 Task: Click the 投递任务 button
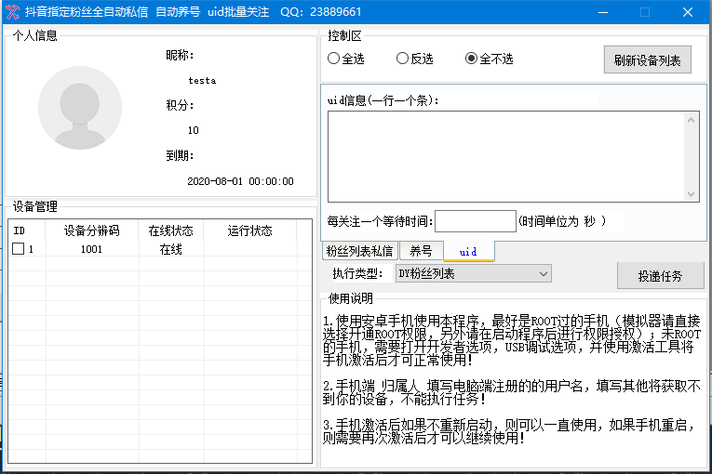tap(660, 276)
